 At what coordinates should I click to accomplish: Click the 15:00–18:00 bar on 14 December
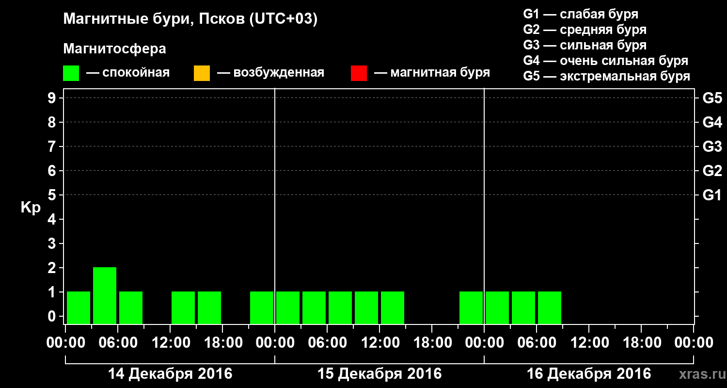point(209,307)
